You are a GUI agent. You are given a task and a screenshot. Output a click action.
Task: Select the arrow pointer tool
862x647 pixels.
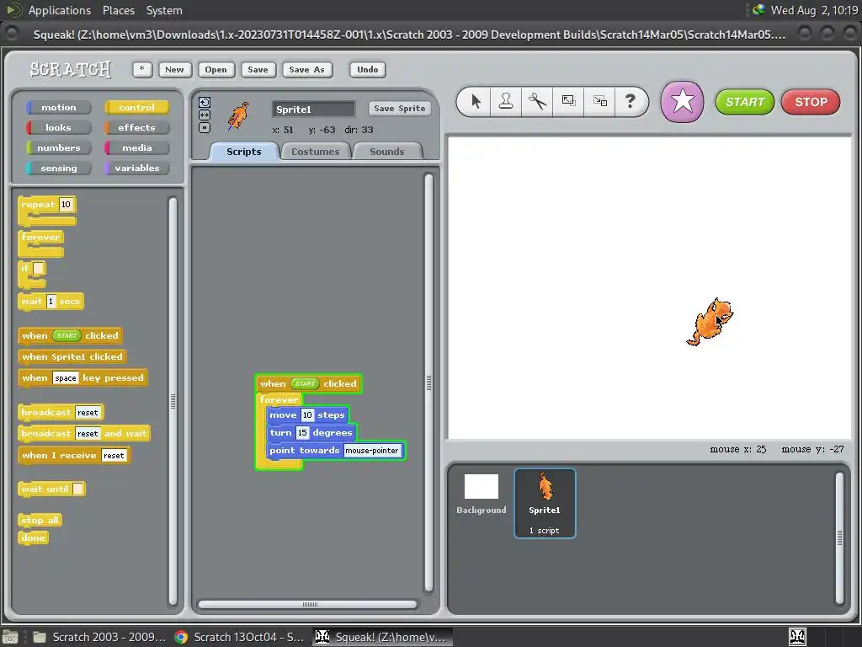click(x=476, y=101)
